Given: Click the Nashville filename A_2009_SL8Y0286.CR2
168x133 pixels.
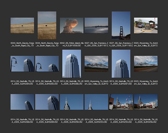Looking at the screenshot, I should pos(72,82).
